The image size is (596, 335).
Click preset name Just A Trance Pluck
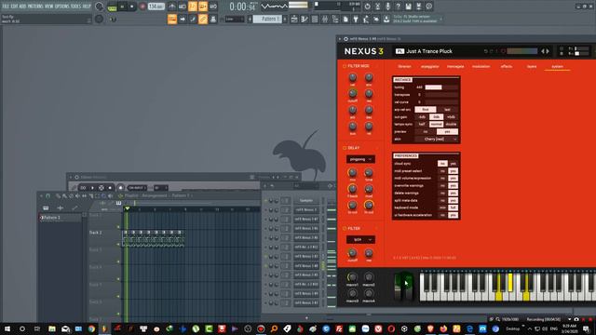[x=429, y=51]
